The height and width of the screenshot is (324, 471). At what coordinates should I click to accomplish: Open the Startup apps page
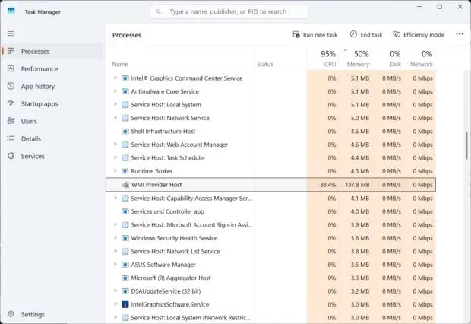tap(53, 103)
